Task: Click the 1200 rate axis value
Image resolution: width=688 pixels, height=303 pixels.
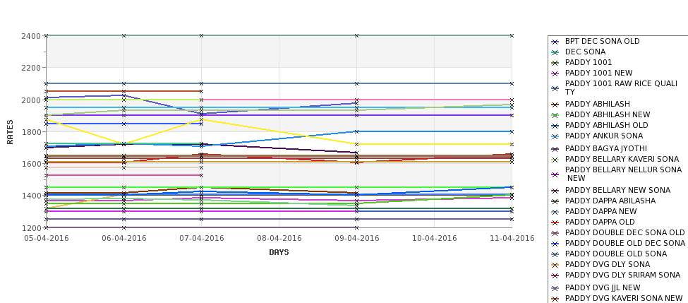Action: [31, 228]
